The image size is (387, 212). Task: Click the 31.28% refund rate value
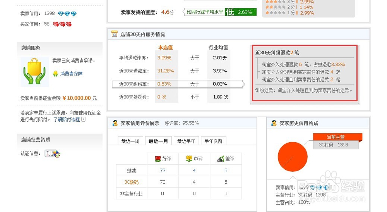tap(166, 71)
